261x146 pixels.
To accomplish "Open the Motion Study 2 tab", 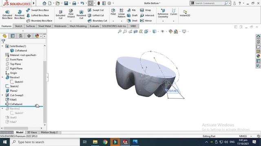I will (x=49, y=133).
